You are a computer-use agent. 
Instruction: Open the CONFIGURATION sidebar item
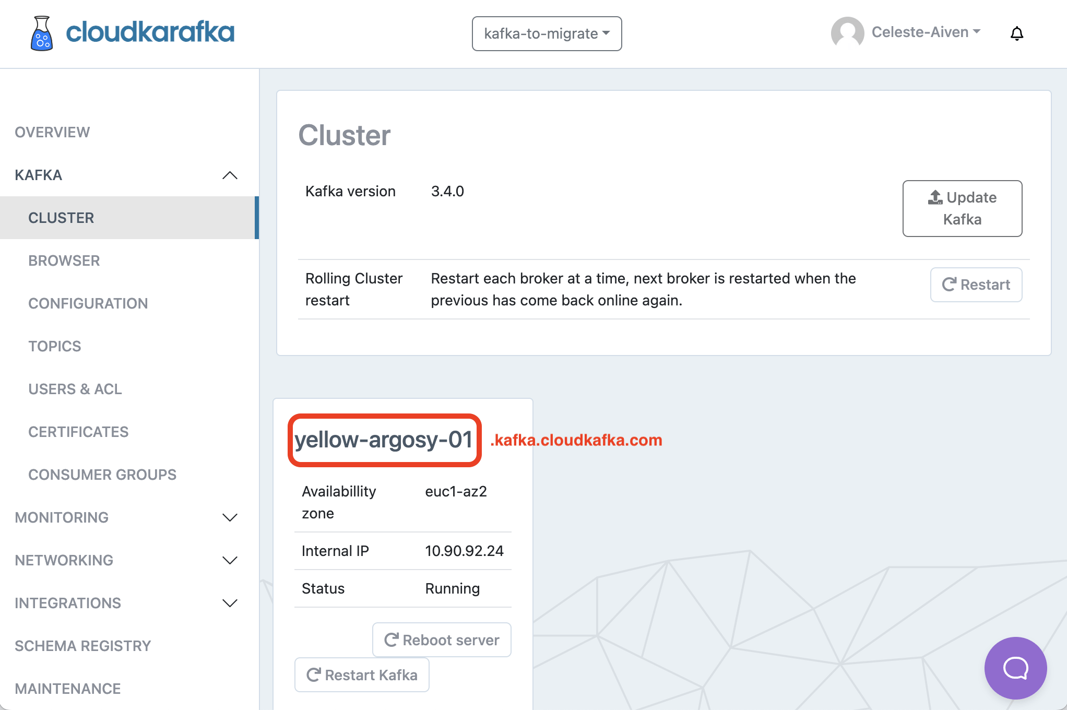pyautogui.click(x=88, y=303)
